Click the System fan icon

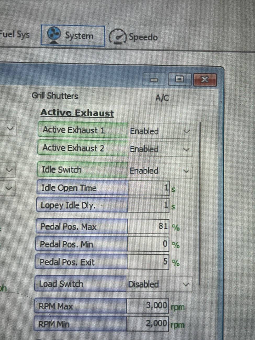(54, 35)
